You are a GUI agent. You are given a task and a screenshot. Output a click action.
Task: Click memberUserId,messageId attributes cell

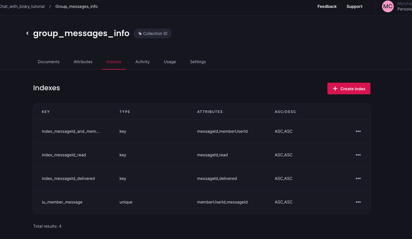[222, 202]
